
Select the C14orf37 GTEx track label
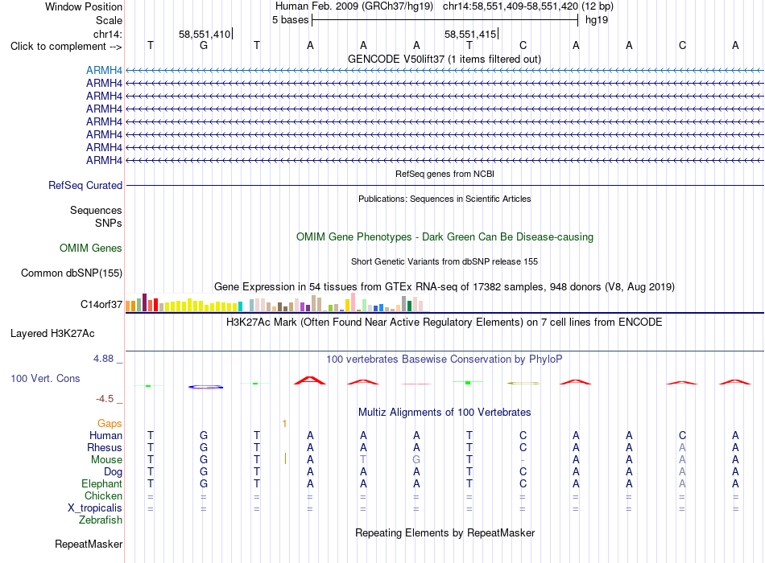[101, 305]
